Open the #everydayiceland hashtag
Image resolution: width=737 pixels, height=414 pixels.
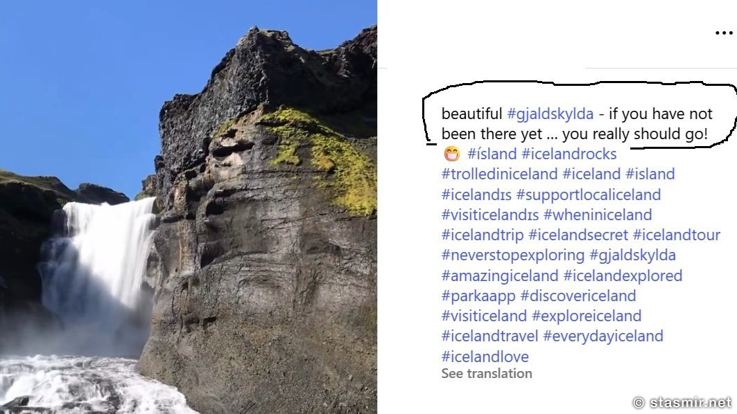[603, 336]
